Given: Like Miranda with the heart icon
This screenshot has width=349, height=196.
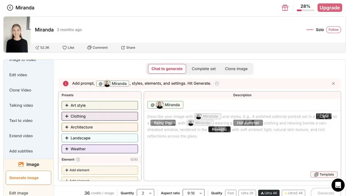Looking at the screenshot, I should click(x=65, y=48).
